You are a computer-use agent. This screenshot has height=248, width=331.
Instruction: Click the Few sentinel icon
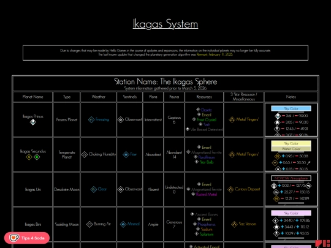126,154
